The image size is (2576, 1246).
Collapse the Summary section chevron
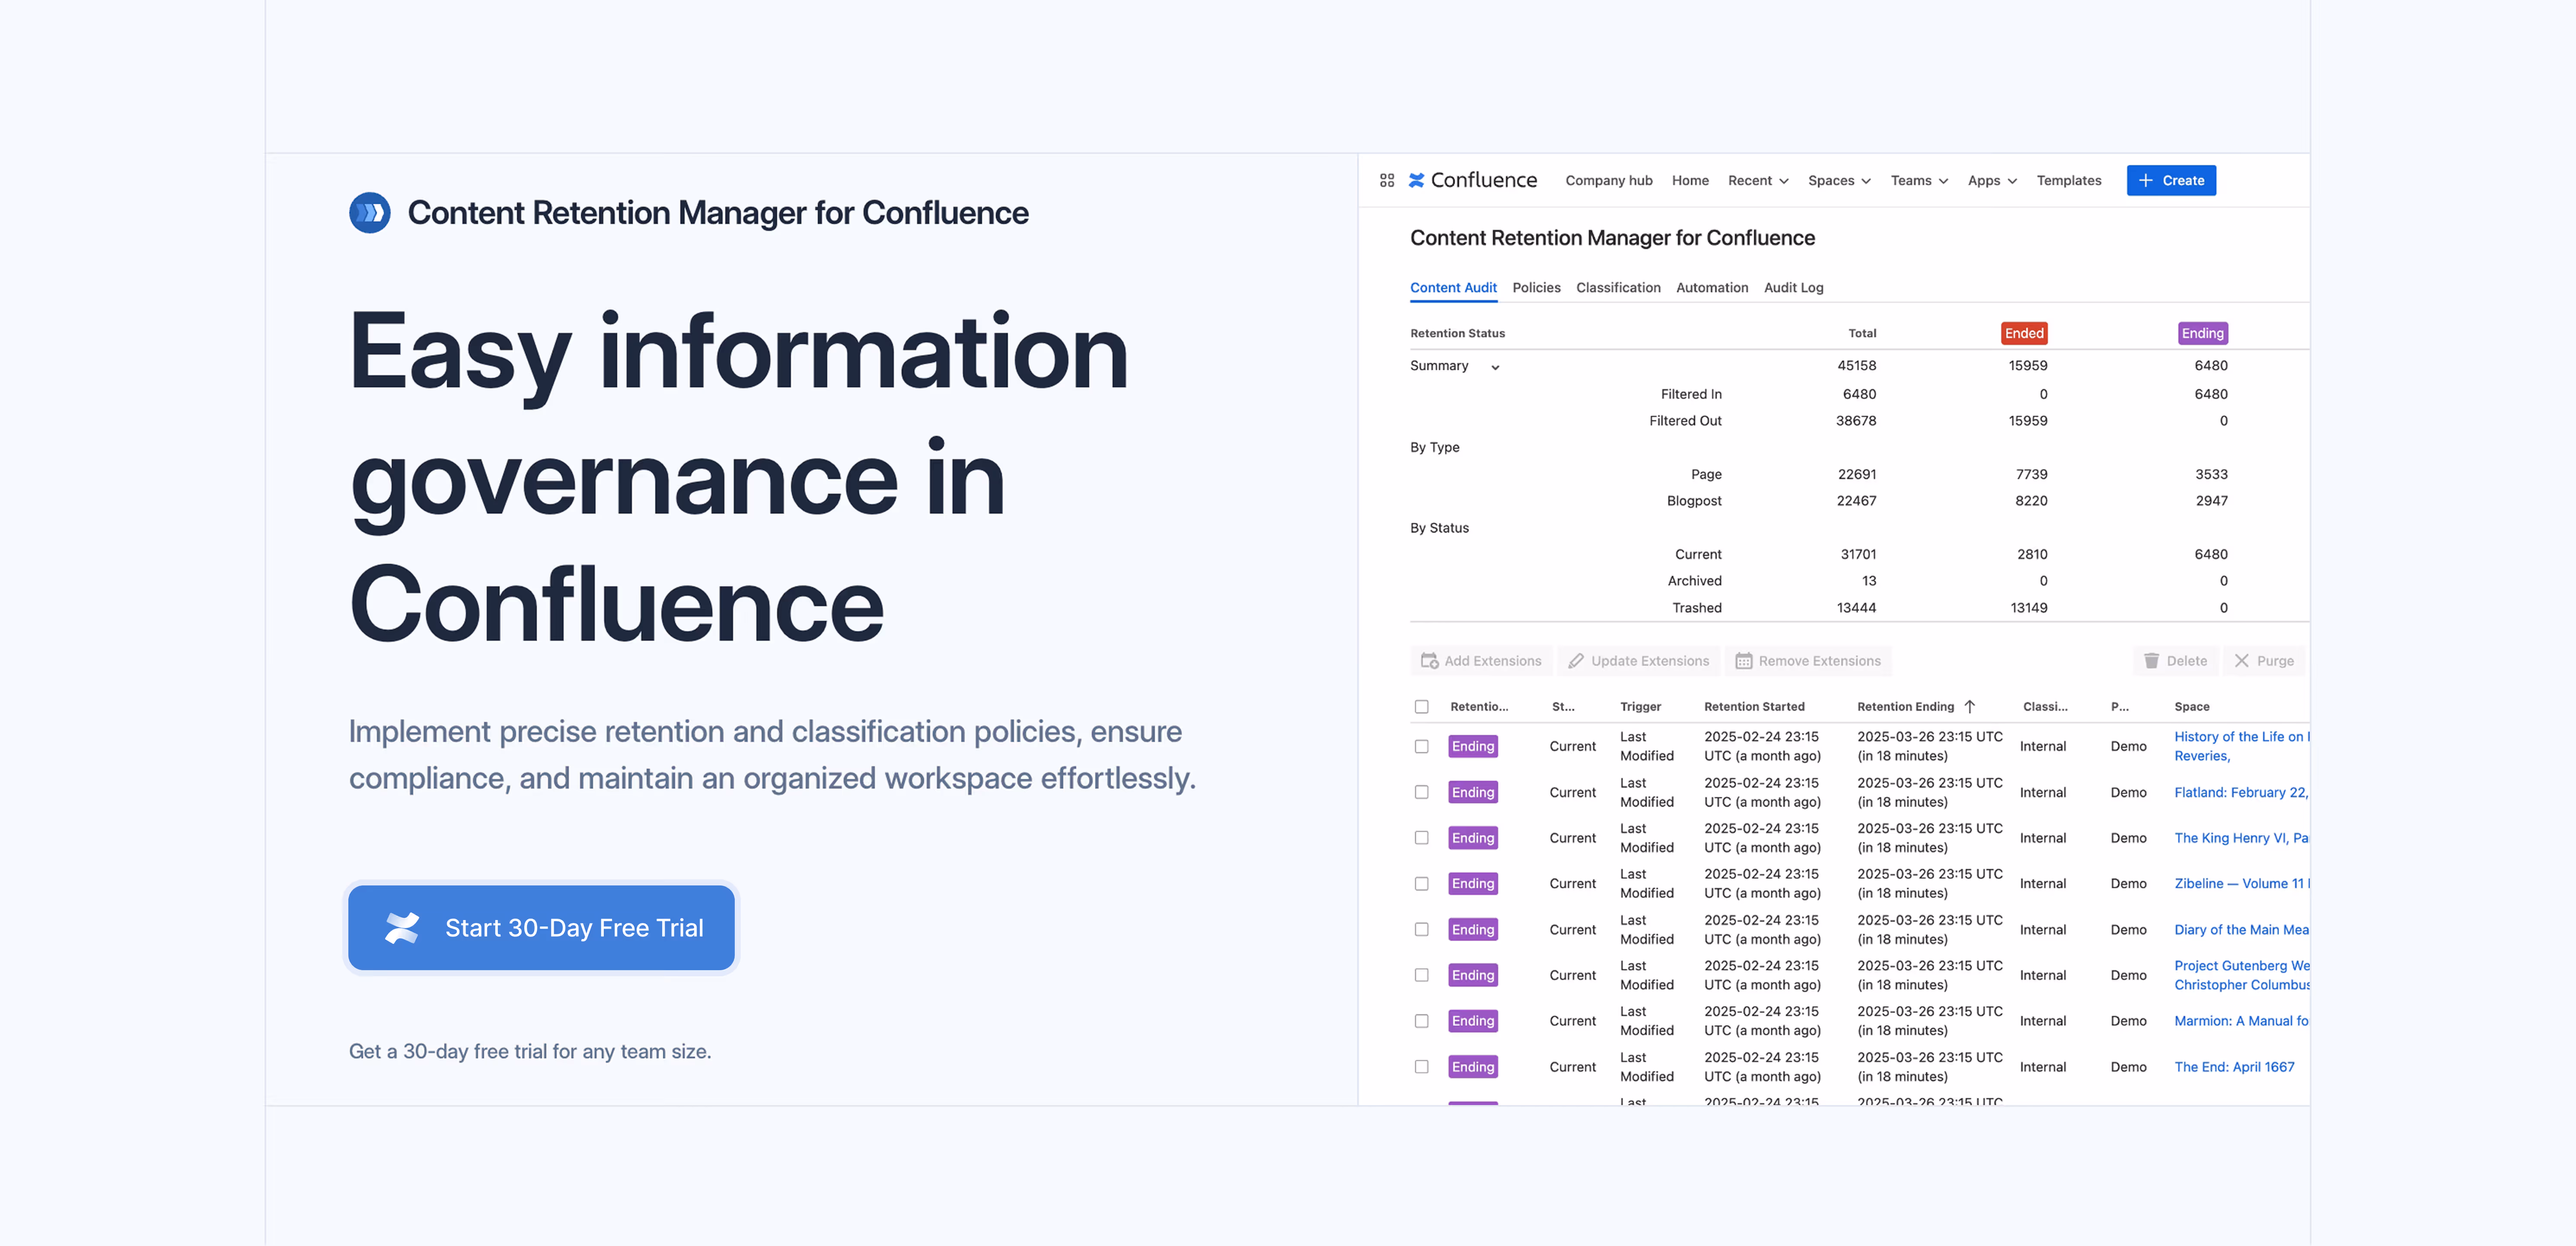1495,367
